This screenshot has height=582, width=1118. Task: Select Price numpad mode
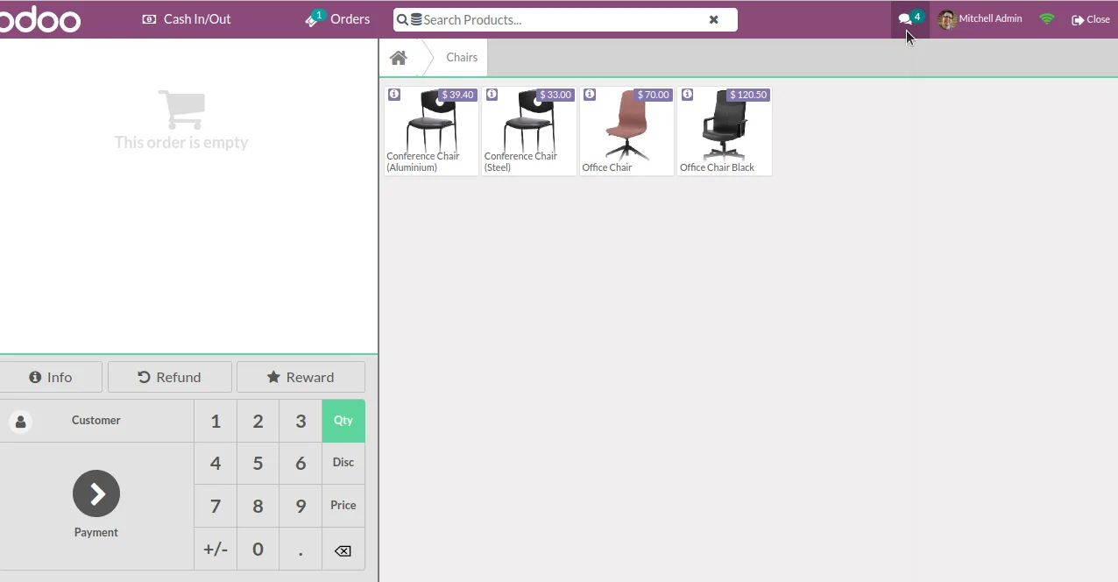343,506
